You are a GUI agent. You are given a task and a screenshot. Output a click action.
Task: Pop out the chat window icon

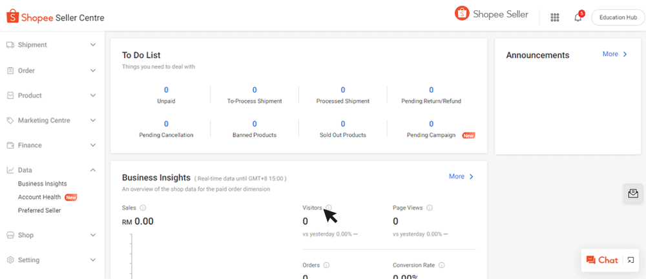[631, 260]
